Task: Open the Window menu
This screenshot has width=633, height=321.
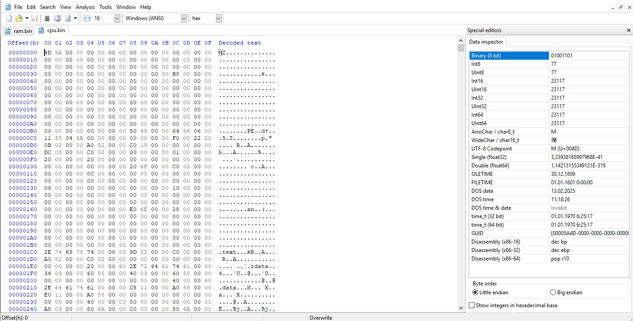Action: (x=126, y=7)
